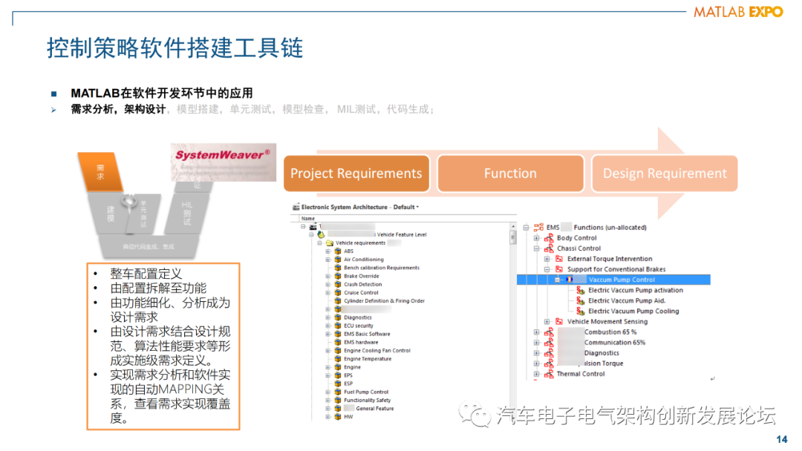Image resolution: width=802 pixels, height=451 pixels.
Task: Click the WeChat logo near the watermark
Action: coord(475,415)
